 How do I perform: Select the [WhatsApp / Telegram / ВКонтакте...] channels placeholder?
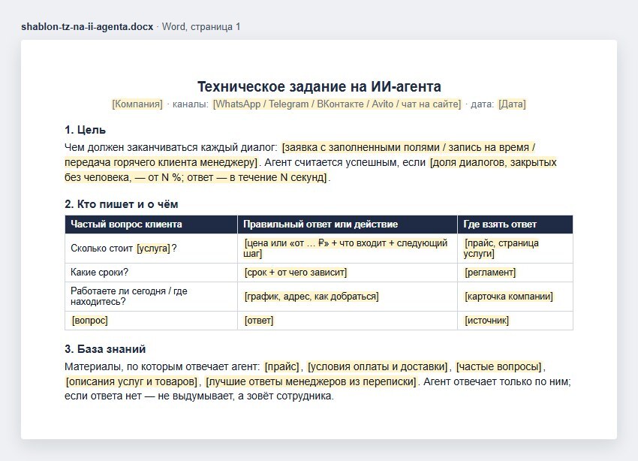click(x=337, y=104)
